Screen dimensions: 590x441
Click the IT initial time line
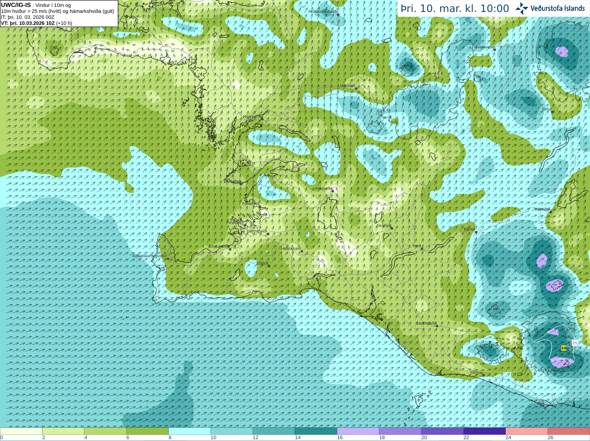tap(28, 17)
